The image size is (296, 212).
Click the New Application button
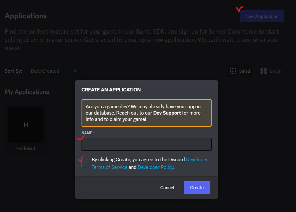coord(262,16)
